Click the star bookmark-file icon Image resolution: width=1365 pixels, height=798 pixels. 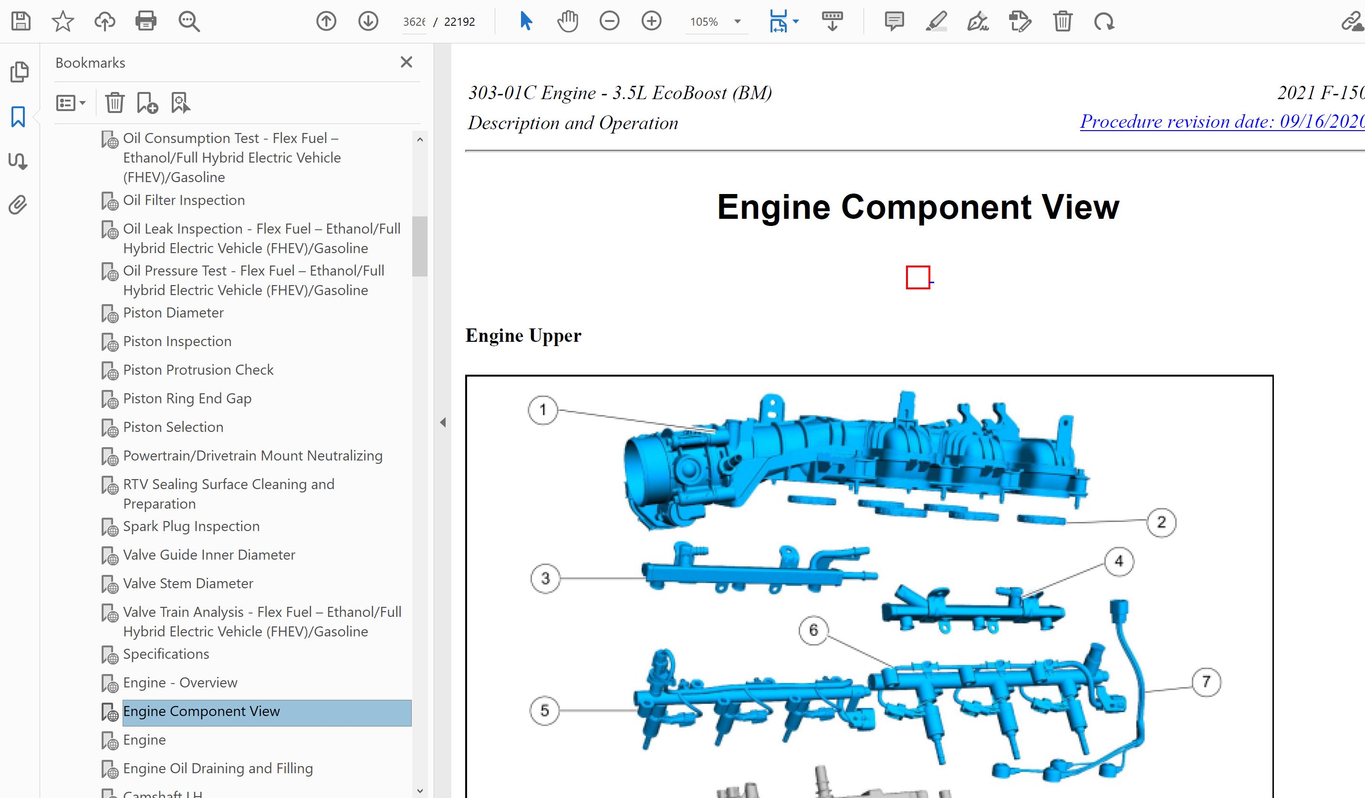pos(63,21)
